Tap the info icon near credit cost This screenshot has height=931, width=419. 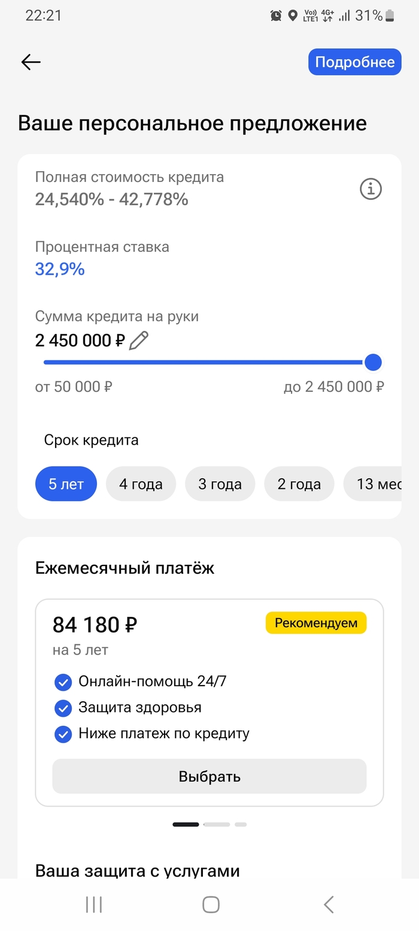[370, 188]
